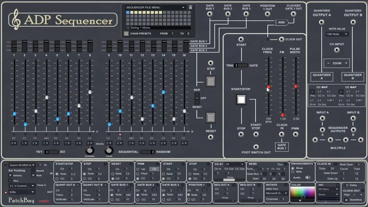Click the white Start/Stop button
368x207 pixels.
pos(241,99)
